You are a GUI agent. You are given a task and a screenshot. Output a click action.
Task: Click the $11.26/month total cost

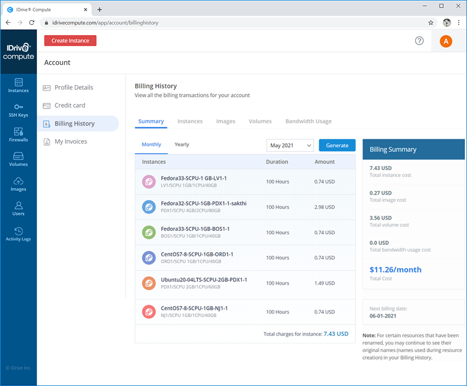pyautogui.click(x=396, y=270)
